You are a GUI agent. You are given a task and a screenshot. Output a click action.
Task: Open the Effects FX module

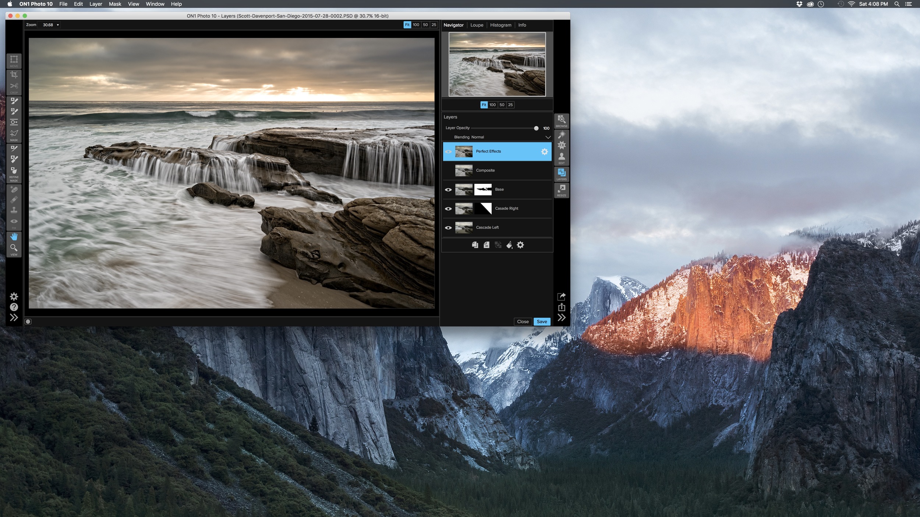tap(562, 145)
